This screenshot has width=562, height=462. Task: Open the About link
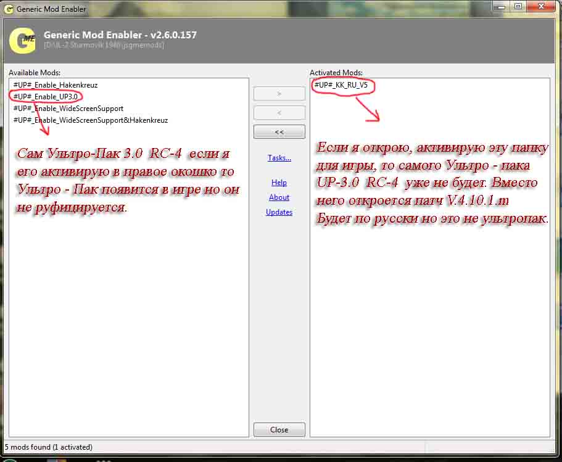point(279,197)
